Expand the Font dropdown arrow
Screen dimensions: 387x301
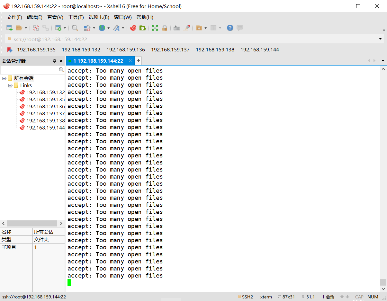click(x=123, y=28)
